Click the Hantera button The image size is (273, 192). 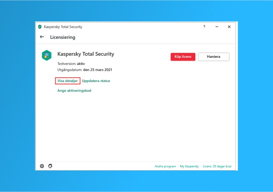213,57
